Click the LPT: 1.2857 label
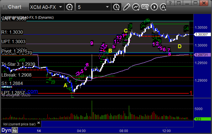The width and height of the screenshot is (212, 134). pos(13,93)
